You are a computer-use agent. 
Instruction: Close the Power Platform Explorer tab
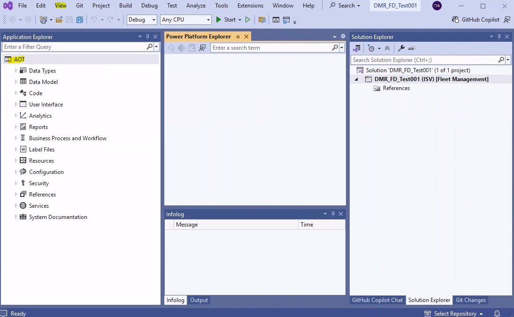point(246,37)
